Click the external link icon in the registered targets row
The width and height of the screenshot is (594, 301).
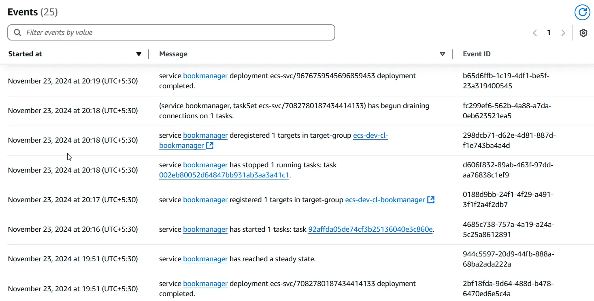(431, 200)
